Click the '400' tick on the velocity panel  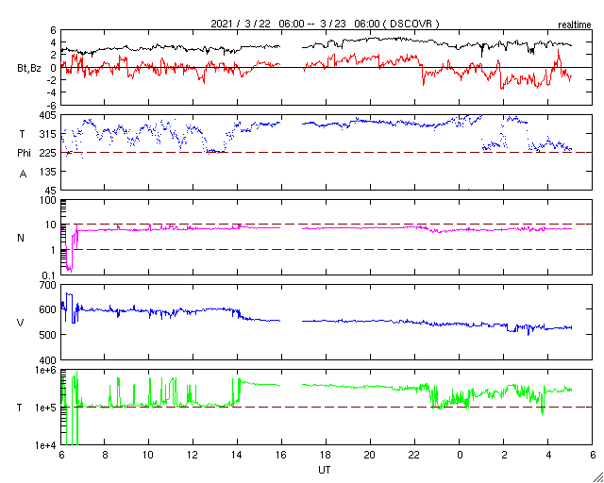(x=48, y=359)
